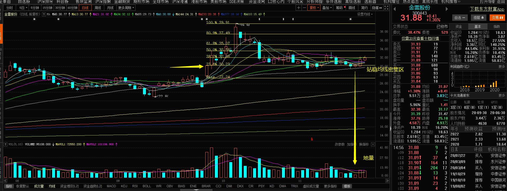
Task: Select the 5日 period tab
Action: (23, 8)
